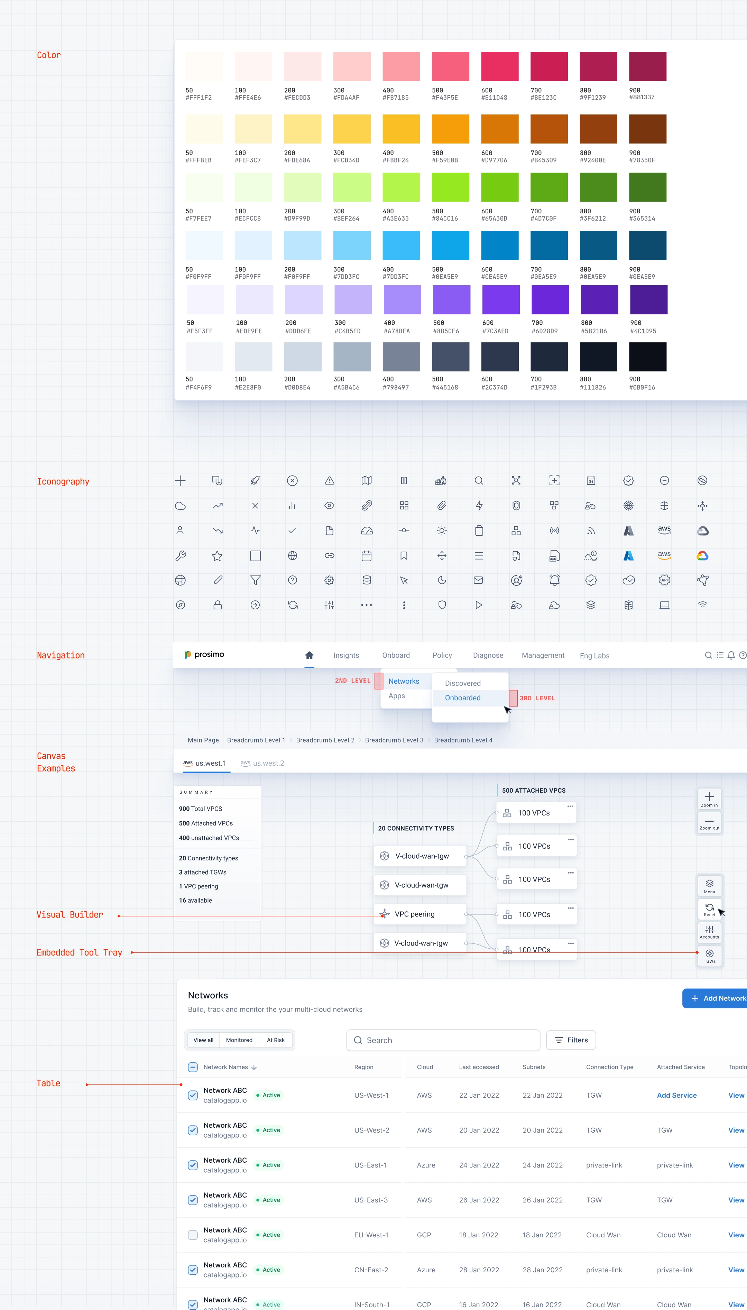The image size is (747, 1310).
Task: Check the unchecked EU-West-1 row checkbox
Action: point(193,1235)
